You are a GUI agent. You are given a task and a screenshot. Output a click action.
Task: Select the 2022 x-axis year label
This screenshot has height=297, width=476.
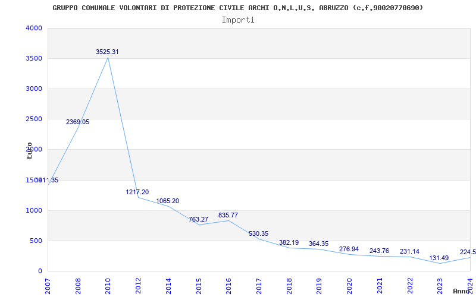click(x=409, y=286)
